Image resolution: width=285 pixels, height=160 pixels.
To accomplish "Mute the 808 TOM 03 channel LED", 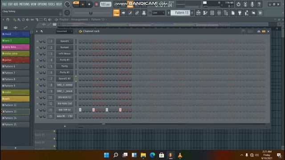I will pos(37,110).
